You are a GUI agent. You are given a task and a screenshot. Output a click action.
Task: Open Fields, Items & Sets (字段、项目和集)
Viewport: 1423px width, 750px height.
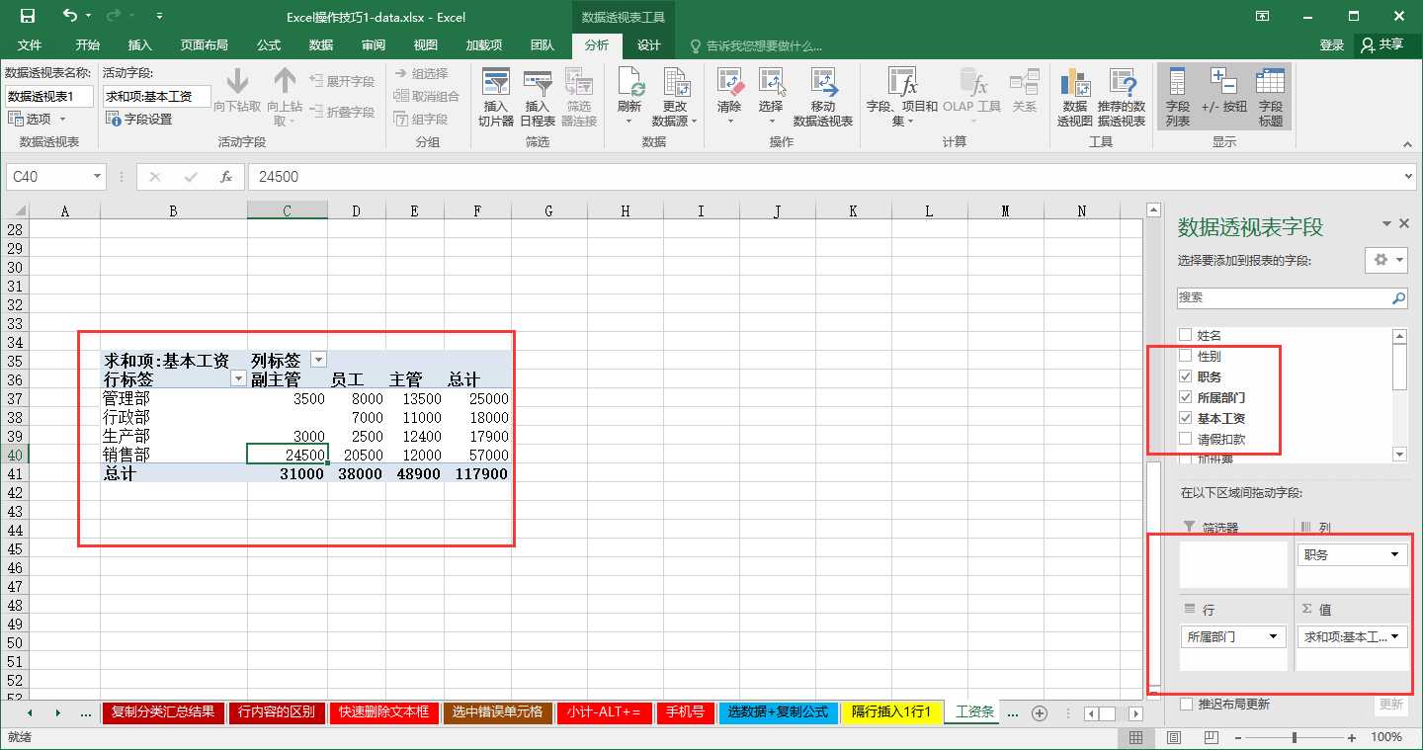[902, 98]
